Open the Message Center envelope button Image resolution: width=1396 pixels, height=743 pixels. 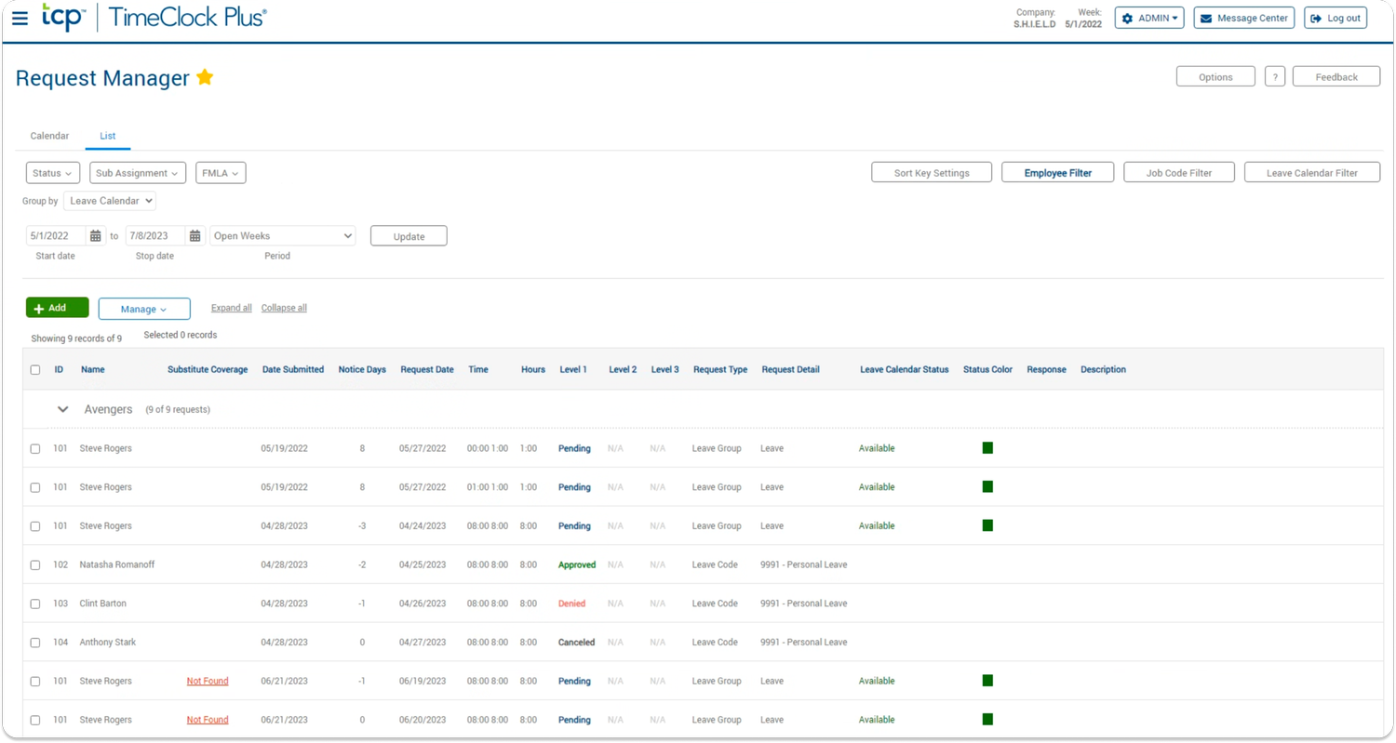click(1243, 18)
